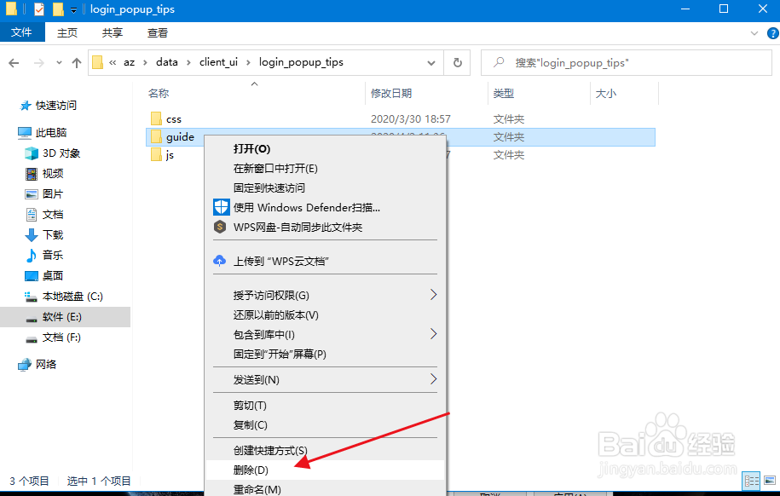Navigate to data via the breadcrumb
The width and height of the screenshot is (780, 496).
(167, 61)
